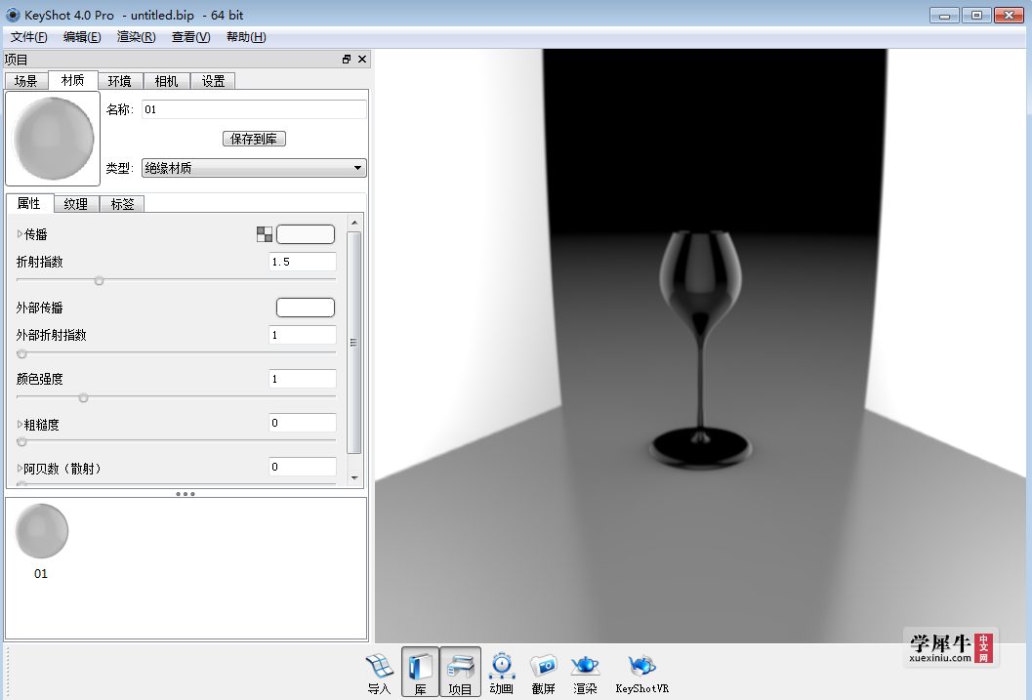Launch the KeyShotVR tool
The image size is (1032, 700).
(x=641, y=673)
